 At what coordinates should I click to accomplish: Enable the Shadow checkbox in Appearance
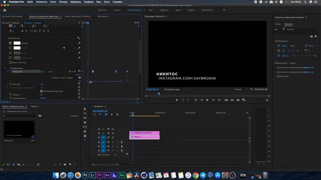click(x=10, y=57)
